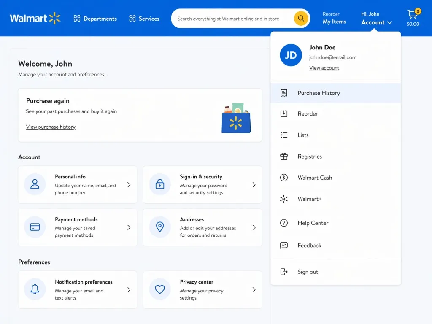Viewport: 432px width, 324px height.
Task: Expand the Account dropdown chevron
Action: coord(389,23)
